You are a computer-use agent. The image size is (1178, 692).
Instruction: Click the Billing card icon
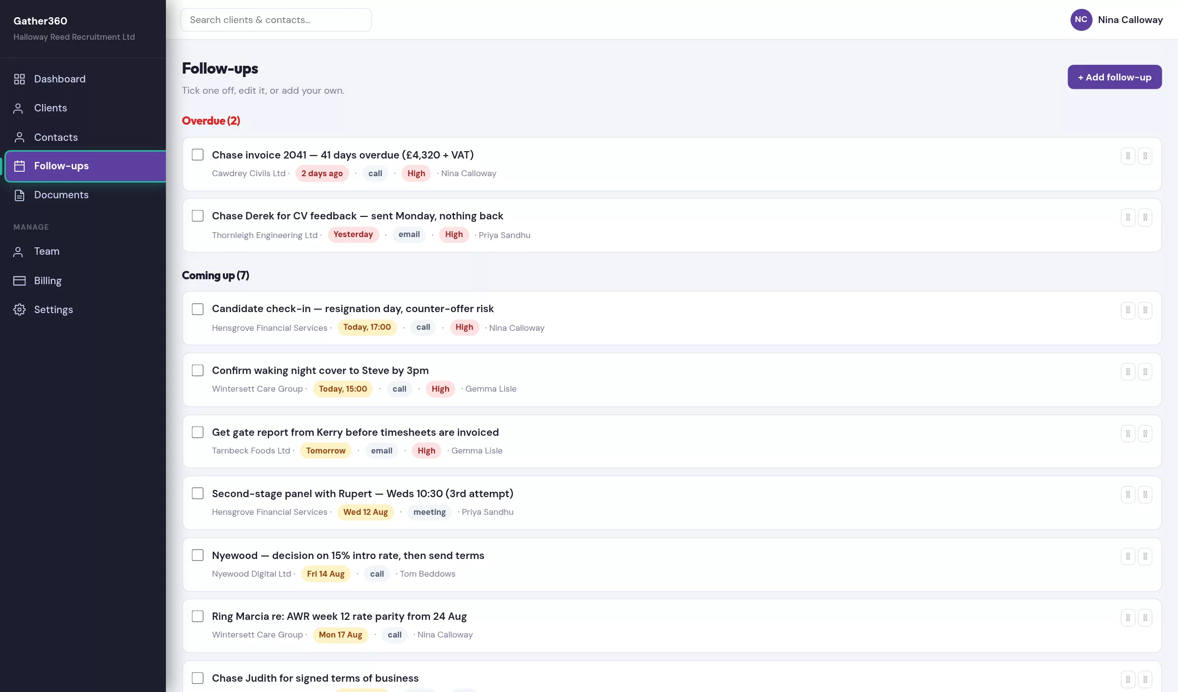[x=19, y=281]
